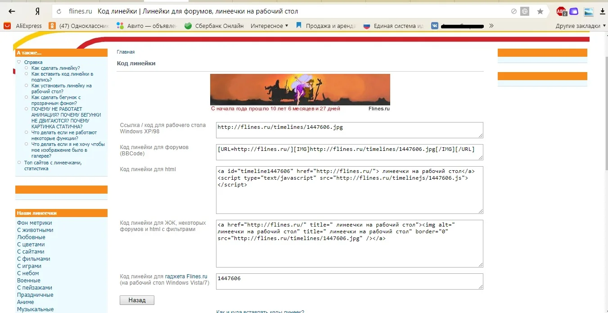Click the VK bookmark icon
The height and width of the screenshot is (313, 608).
pos(434,26)
